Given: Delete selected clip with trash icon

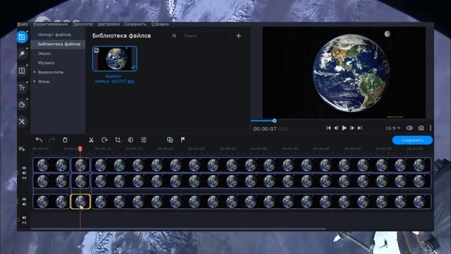Looking at the screenshot, I should (65, 140).
